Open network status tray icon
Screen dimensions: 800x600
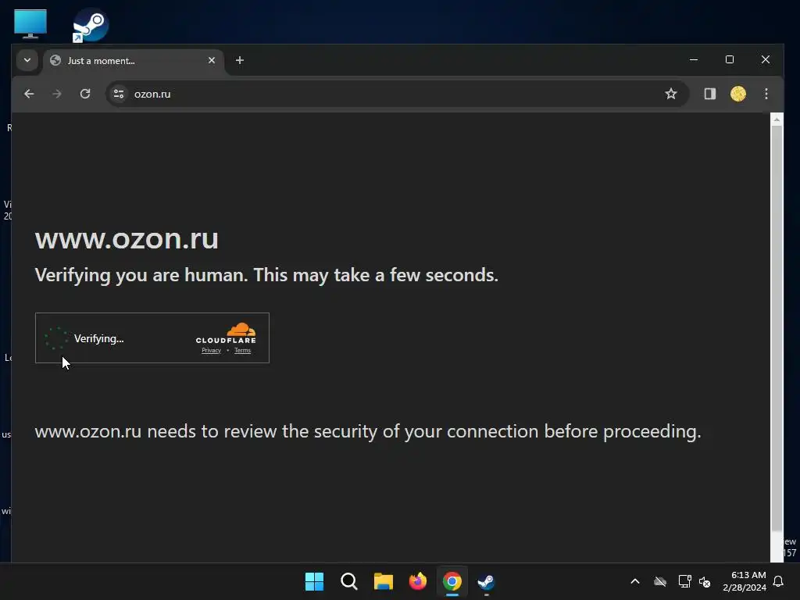coord(684,581)
